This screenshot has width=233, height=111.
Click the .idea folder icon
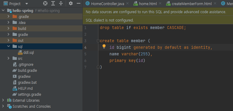[15, 22]
